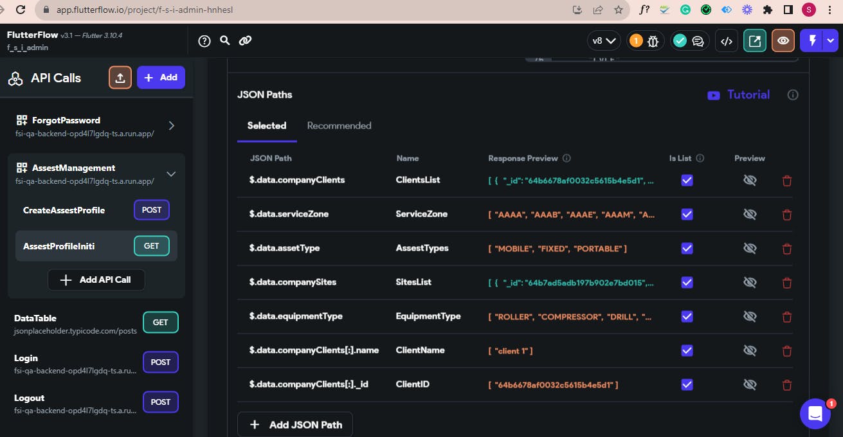Click the lightning bolt run button
The image size is (843, 437).
click(813, 41)
